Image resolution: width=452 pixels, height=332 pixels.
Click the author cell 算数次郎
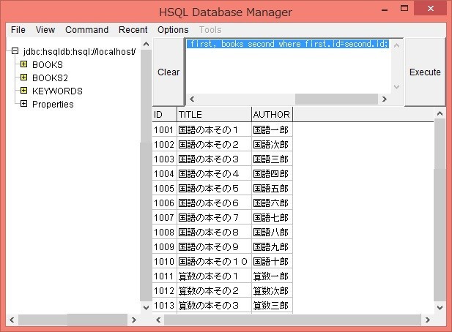point(272,291)
